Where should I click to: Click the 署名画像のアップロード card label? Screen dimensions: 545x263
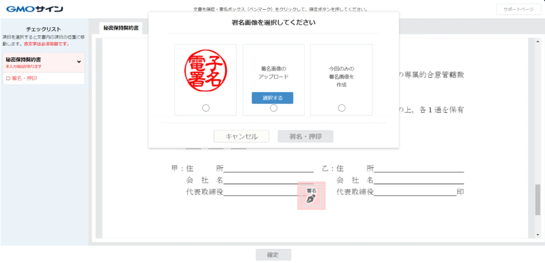pyautogui.click(x=273, y=72)
